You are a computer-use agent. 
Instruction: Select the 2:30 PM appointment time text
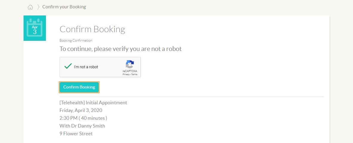(x=69, y=118)
